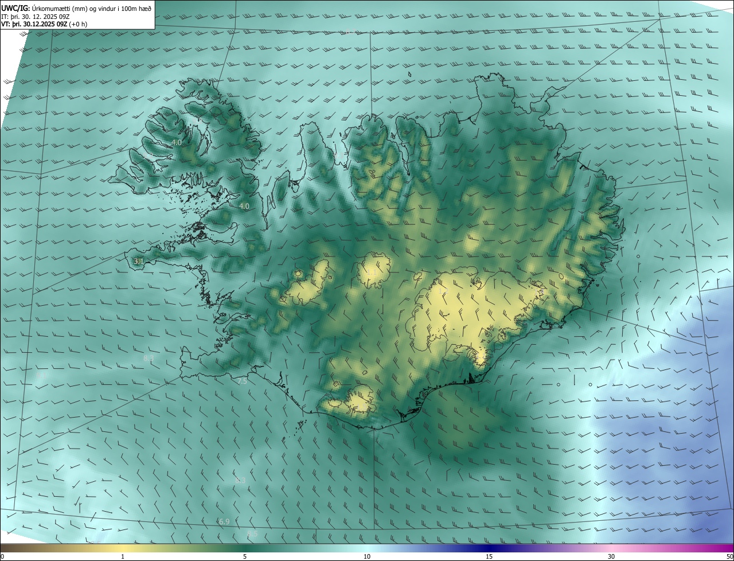Pick the yellow color above the '1' tick
The height and width of the screenshot is (561, 734).
point(123,548)
